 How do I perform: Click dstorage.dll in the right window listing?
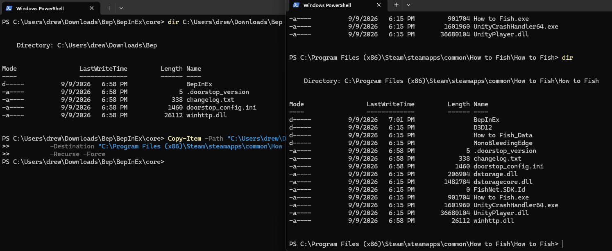tap(496, 174)
